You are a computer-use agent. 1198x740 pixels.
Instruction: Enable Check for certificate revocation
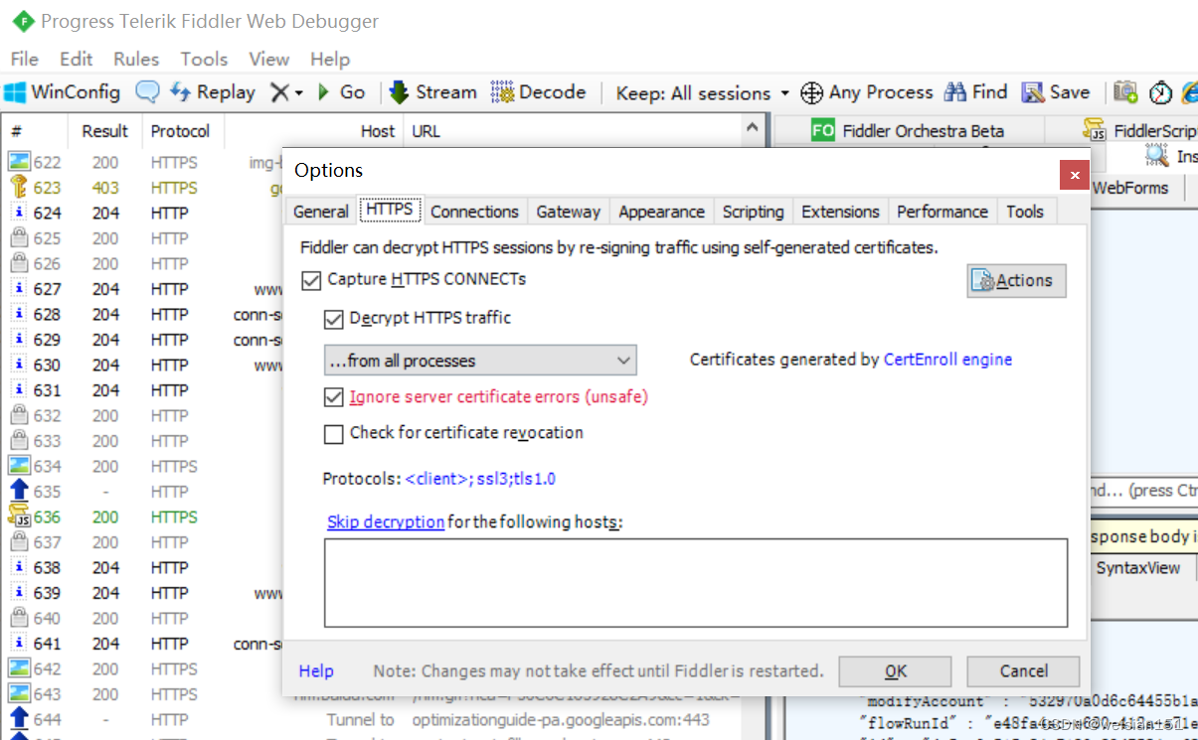point(333,434)
